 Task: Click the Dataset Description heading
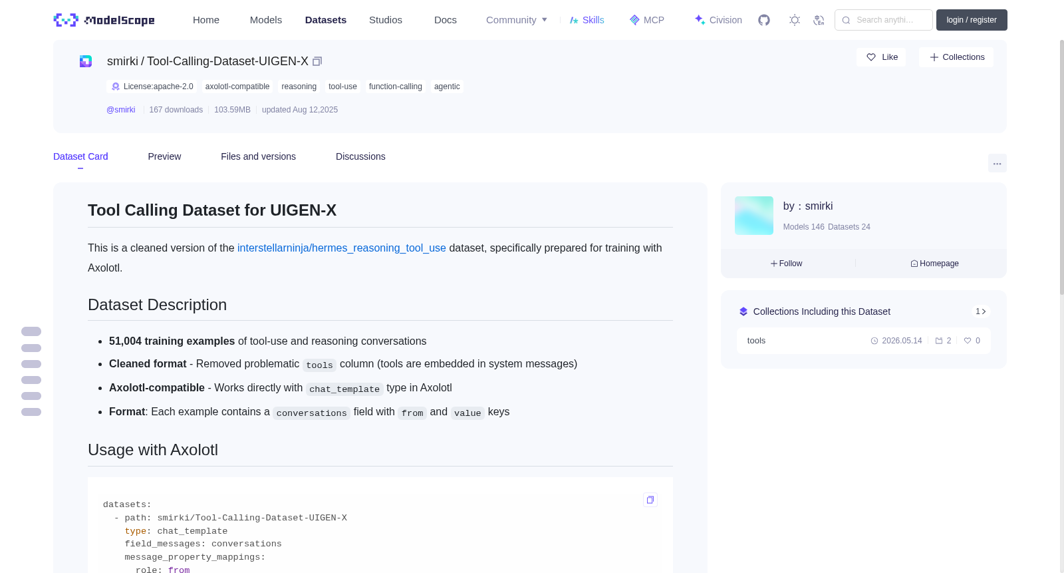(157, 305)
